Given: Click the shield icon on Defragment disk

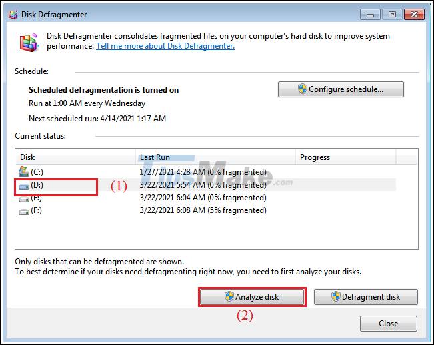Looking at the screenshot, I should [335, 296].
